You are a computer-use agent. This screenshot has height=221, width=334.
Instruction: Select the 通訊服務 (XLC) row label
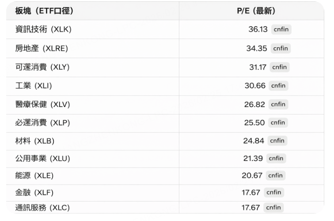point(43,208)
